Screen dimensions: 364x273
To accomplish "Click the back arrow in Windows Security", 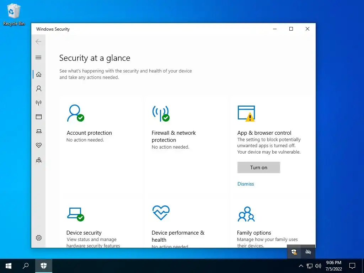I will (38, 42).
